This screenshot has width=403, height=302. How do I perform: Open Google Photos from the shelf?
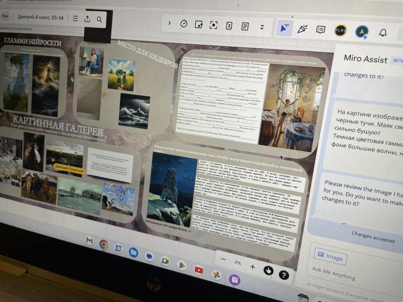[x=216, y=275]
